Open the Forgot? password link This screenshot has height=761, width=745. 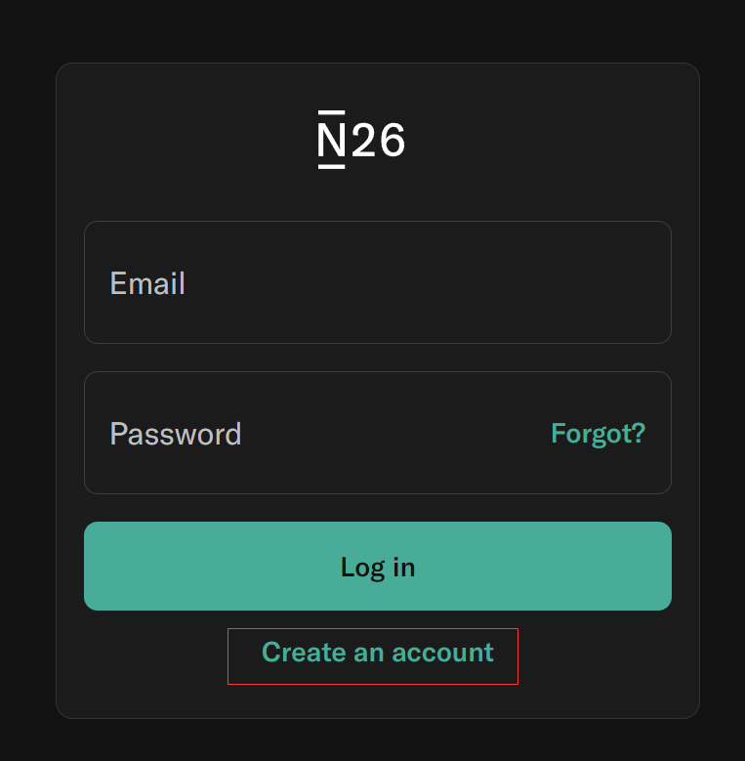coord(598,433)
